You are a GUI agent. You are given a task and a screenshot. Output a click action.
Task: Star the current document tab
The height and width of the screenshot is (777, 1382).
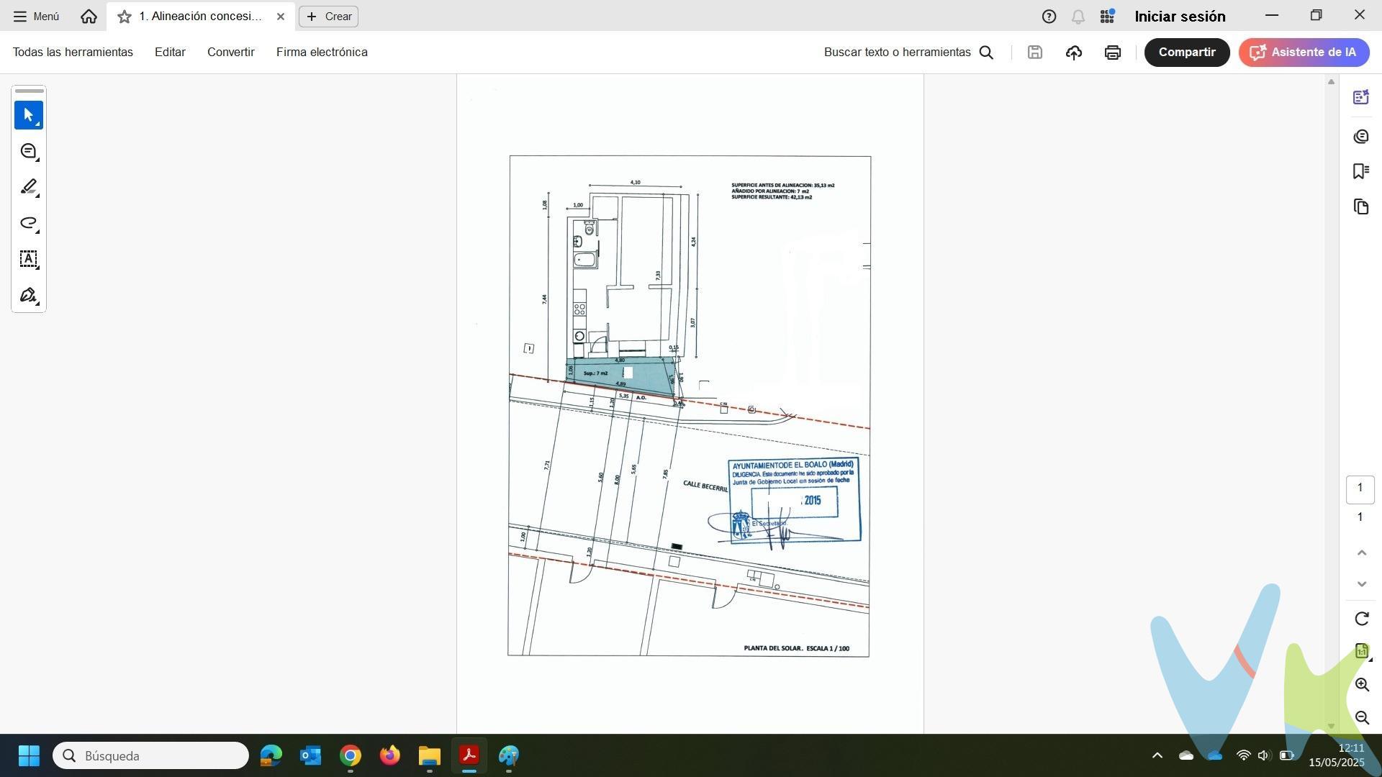(x=125, y=17)
